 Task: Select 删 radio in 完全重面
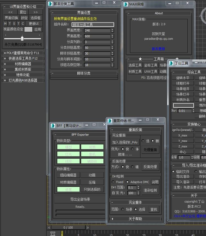153,141
